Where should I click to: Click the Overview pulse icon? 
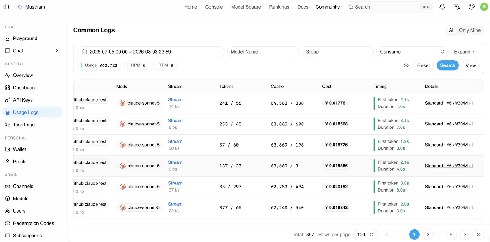point(8,75)
